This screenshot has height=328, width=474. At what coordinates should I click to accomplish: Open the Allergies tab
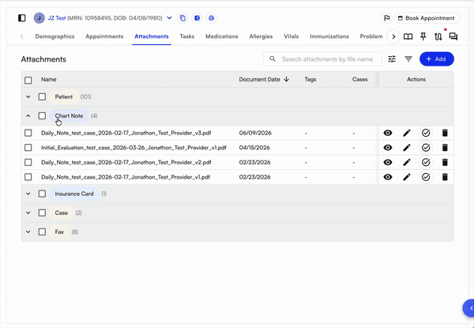click(261, 36)
